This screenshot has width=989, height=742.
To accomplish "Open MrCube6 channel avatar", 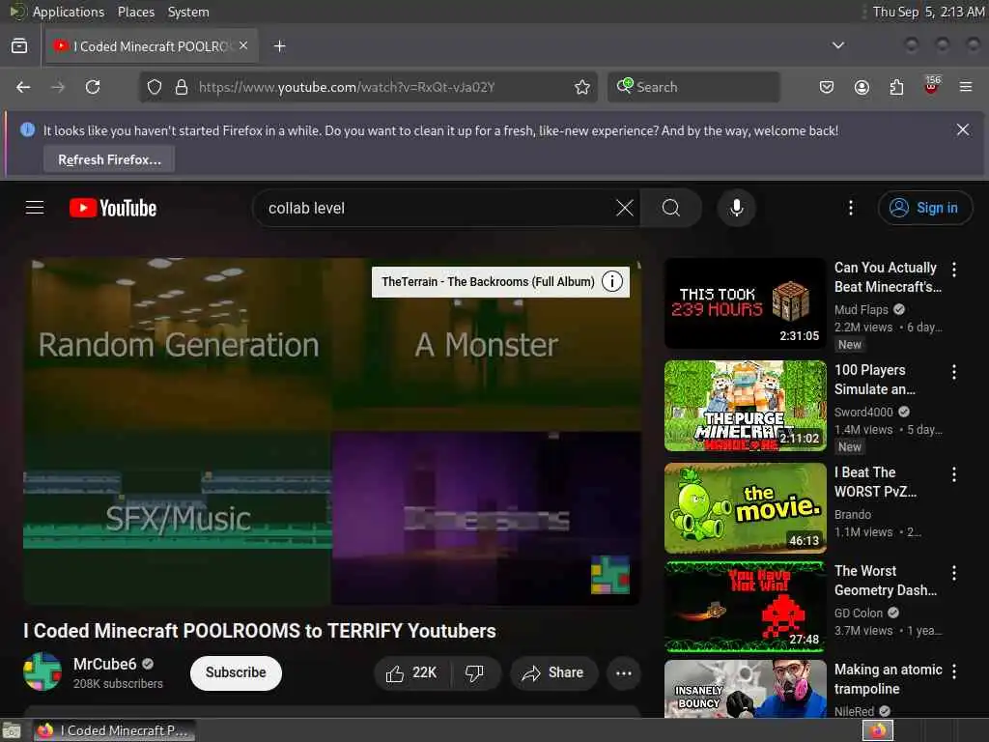I will pos(42,671).
